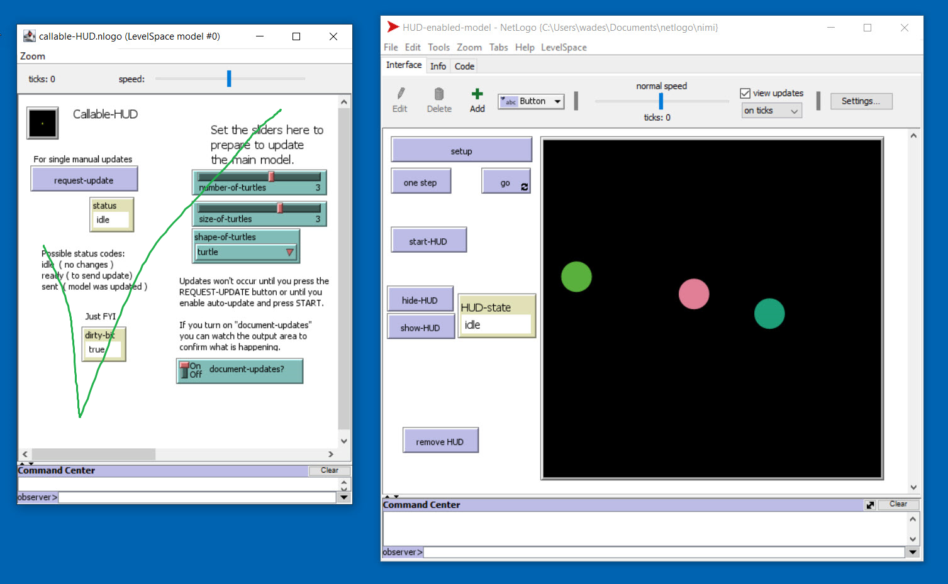This screenshot has height=584, width=948.
Task: Click the Edit pencil icon in toolbar
Action: pyautogui.click(x=400, y=94)
